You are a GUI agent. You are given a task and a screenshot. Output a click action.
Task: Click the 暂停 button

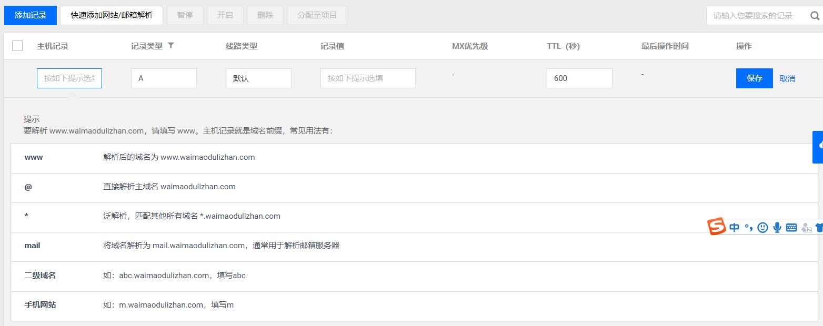185,15
